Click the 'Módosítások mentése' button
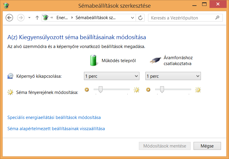 coord(165,146)
